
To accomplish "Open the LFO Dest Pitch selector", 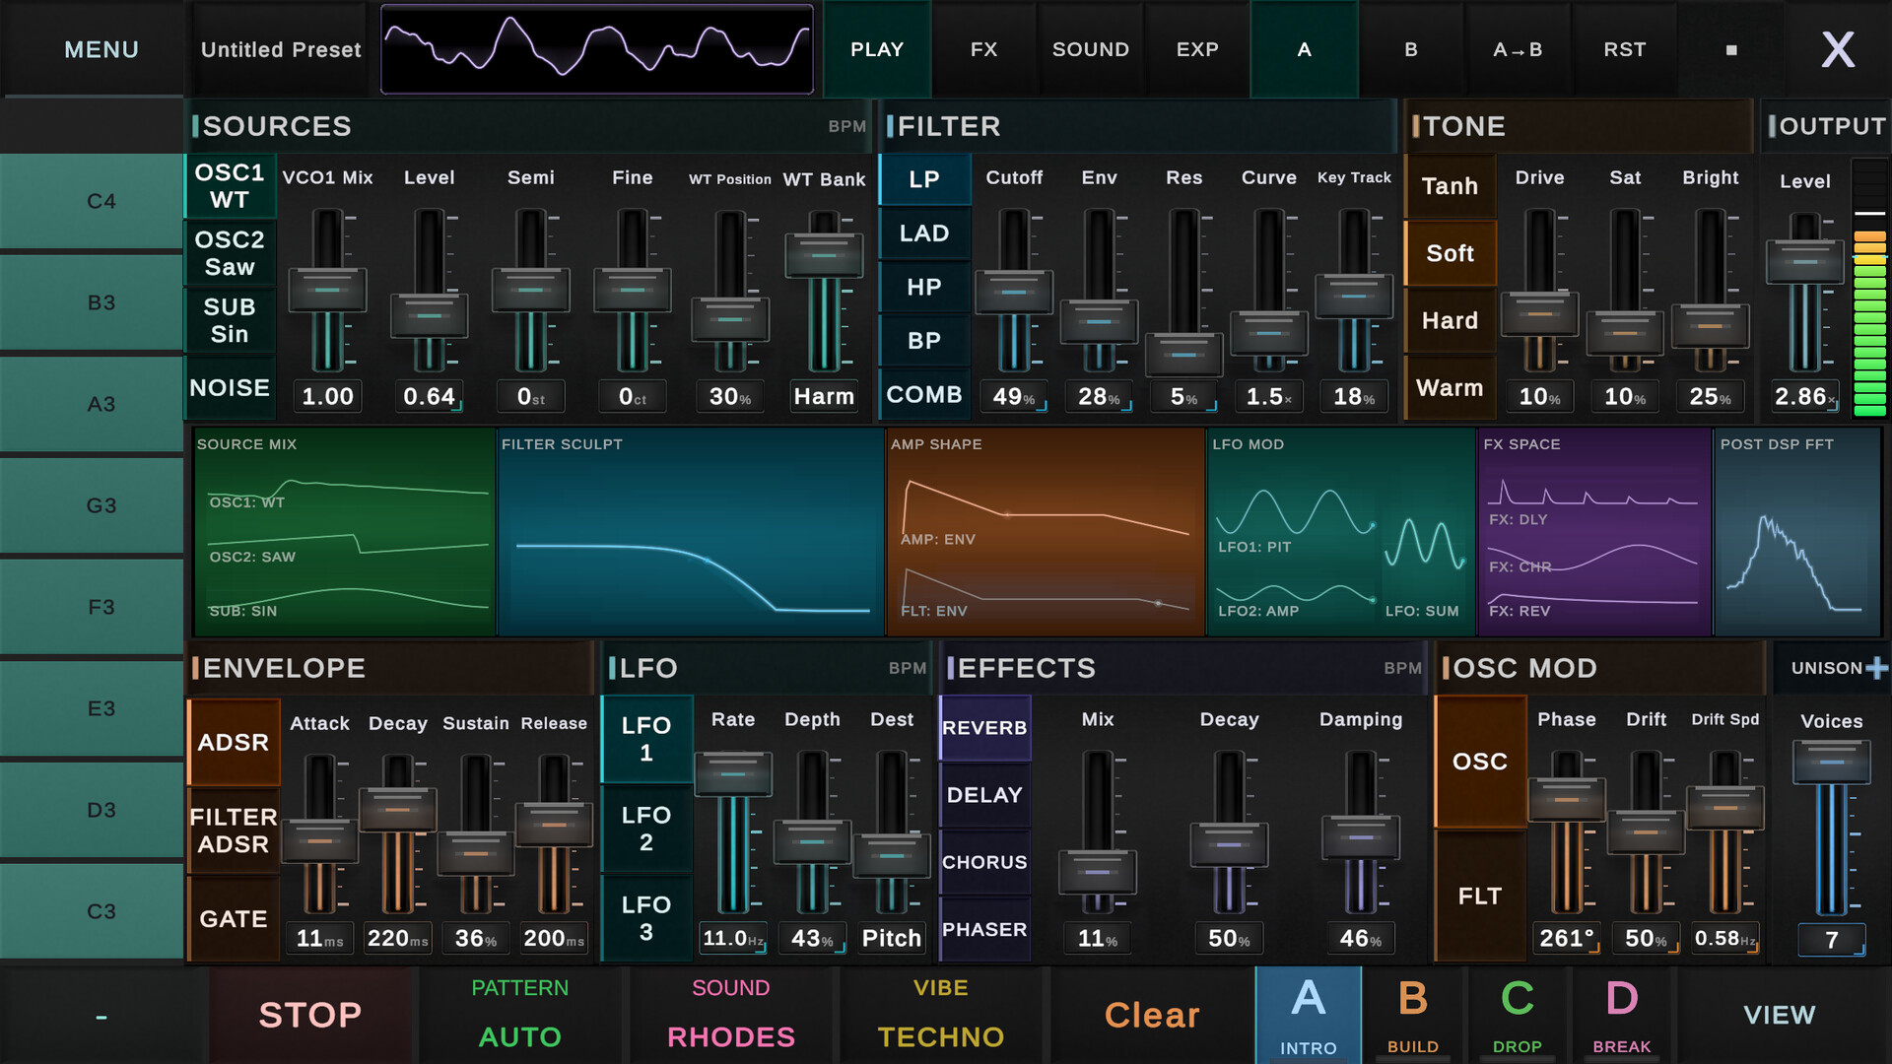I will [x=891, y=938].
